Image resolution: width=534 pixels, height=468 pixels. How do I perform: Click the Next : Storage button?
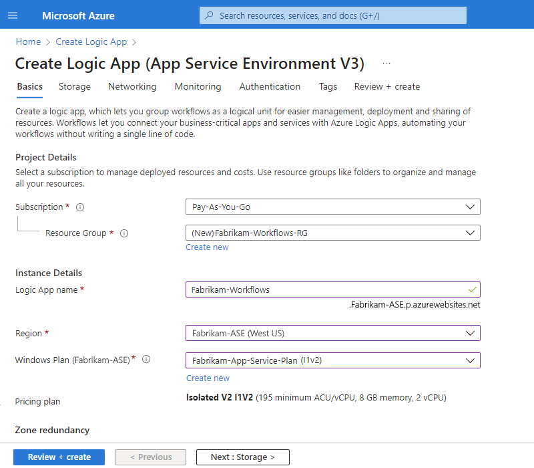[x=243, y=457]
